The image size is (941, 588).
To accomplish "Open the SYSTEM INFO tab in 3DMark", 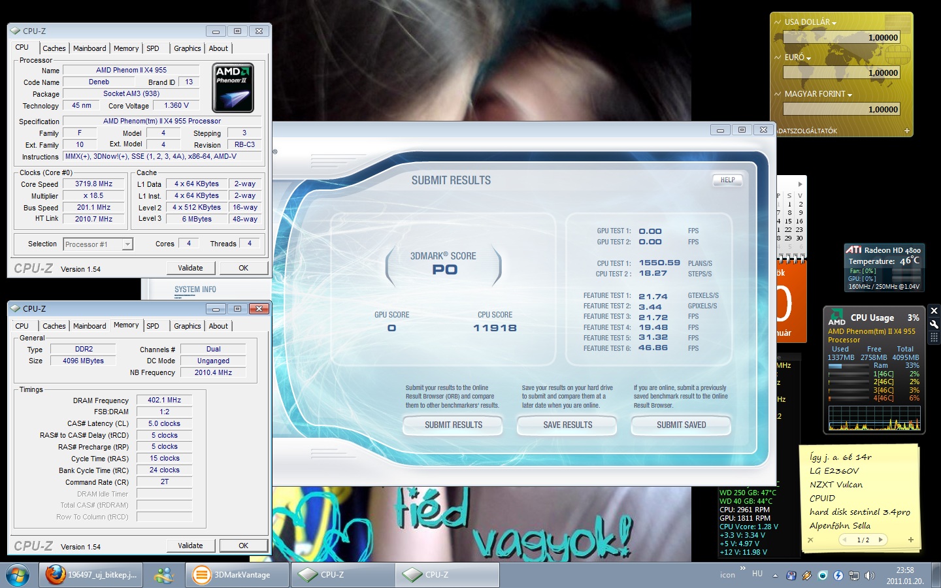I will (195, 289).
